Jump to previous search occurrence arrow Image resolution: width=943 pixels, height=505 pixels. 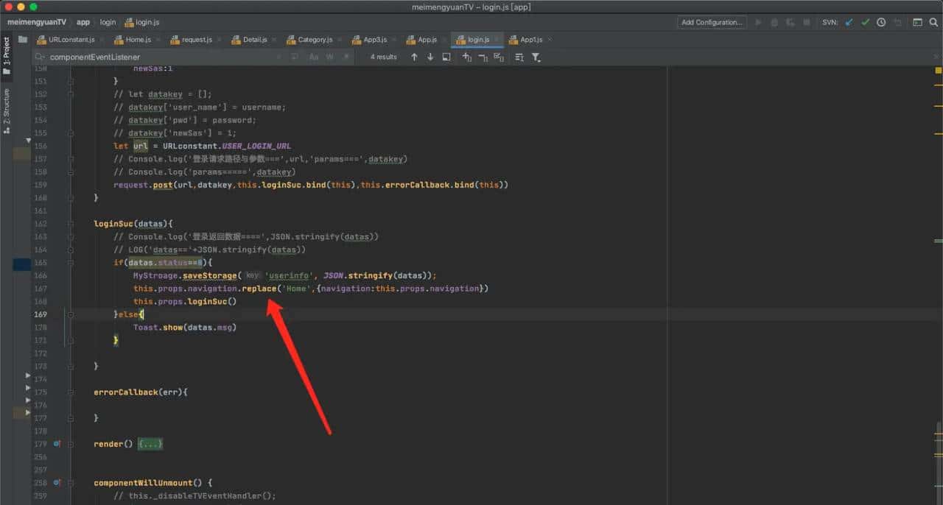point(414,57)
